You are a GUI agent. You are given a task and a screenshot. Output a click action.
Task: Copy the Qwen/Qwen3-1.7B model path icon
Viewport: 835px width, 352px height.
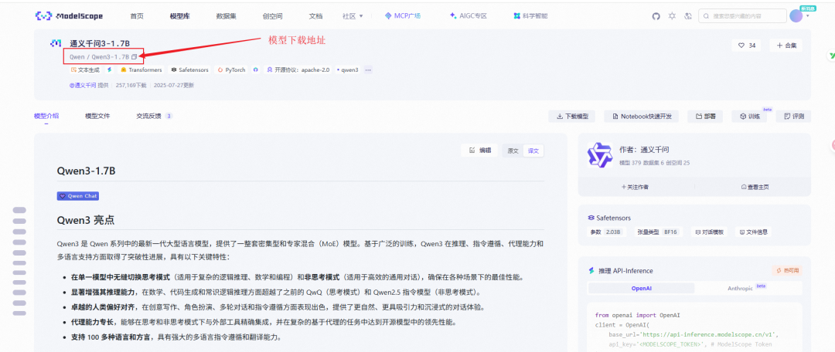[135, 56]
